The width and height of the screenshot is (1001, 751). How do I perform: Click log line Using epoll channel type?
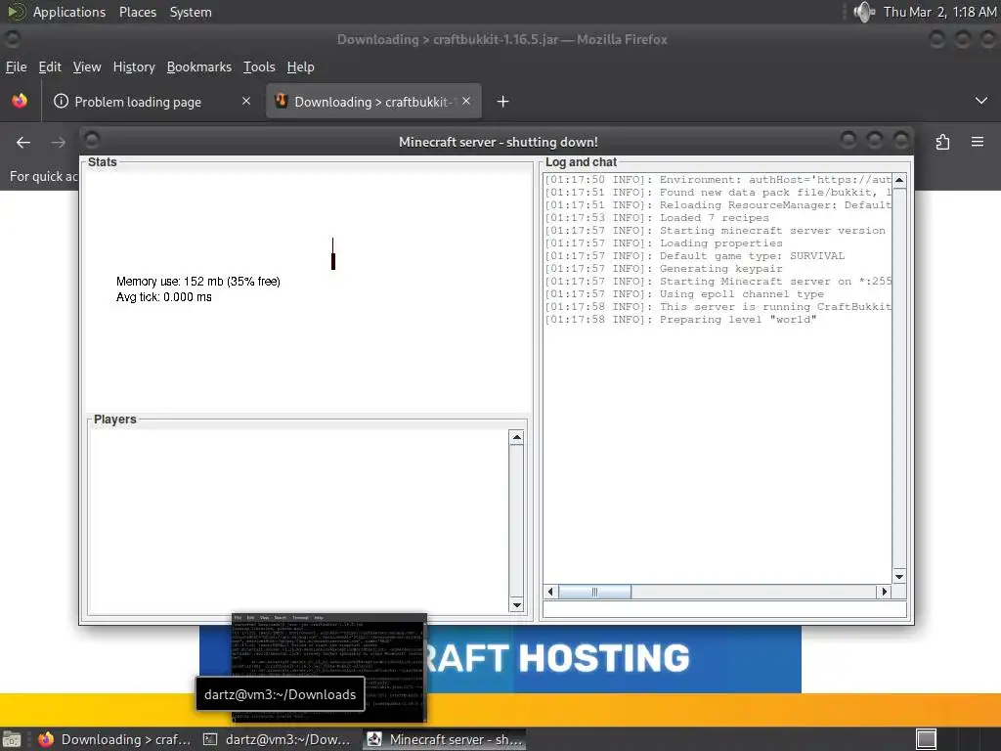point(684,294)
